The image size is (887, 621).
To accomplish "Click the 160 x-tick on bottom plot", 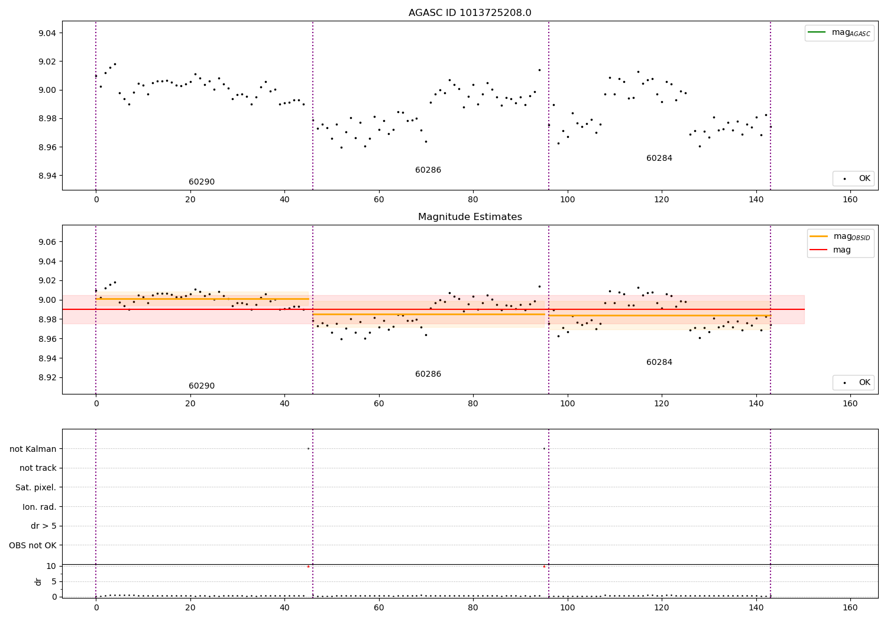I will tap(850, 607).
